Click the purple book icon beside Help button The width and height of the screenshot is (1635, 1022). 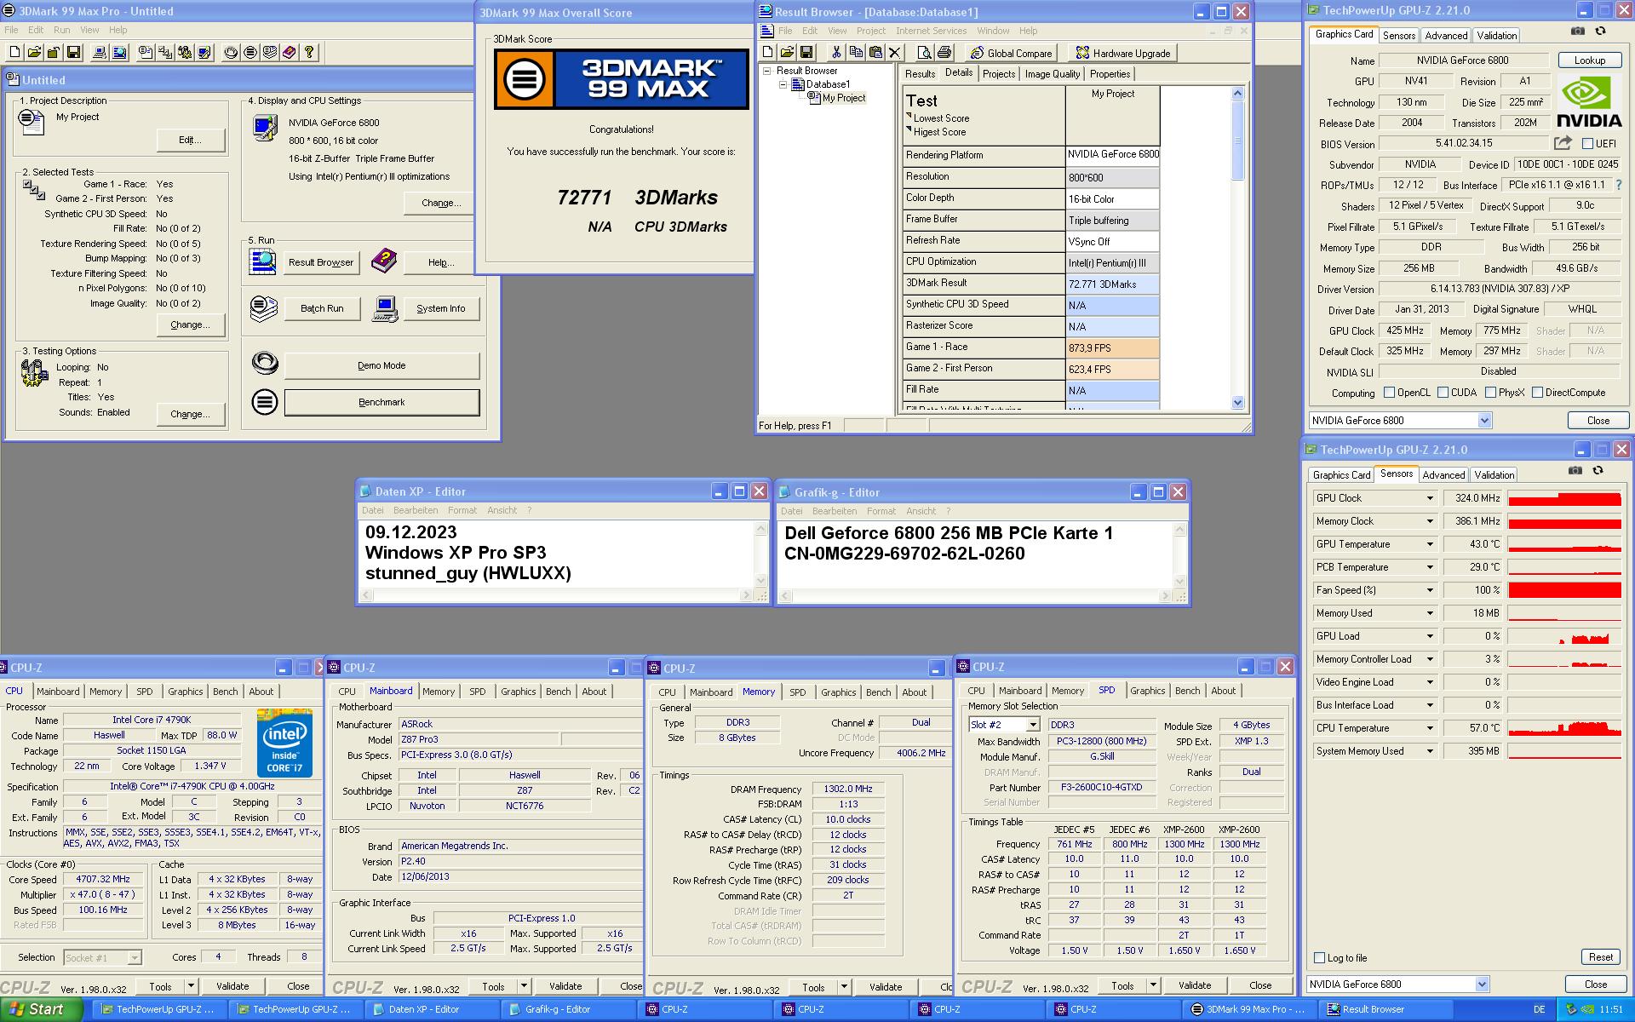(x=384, y=261)
